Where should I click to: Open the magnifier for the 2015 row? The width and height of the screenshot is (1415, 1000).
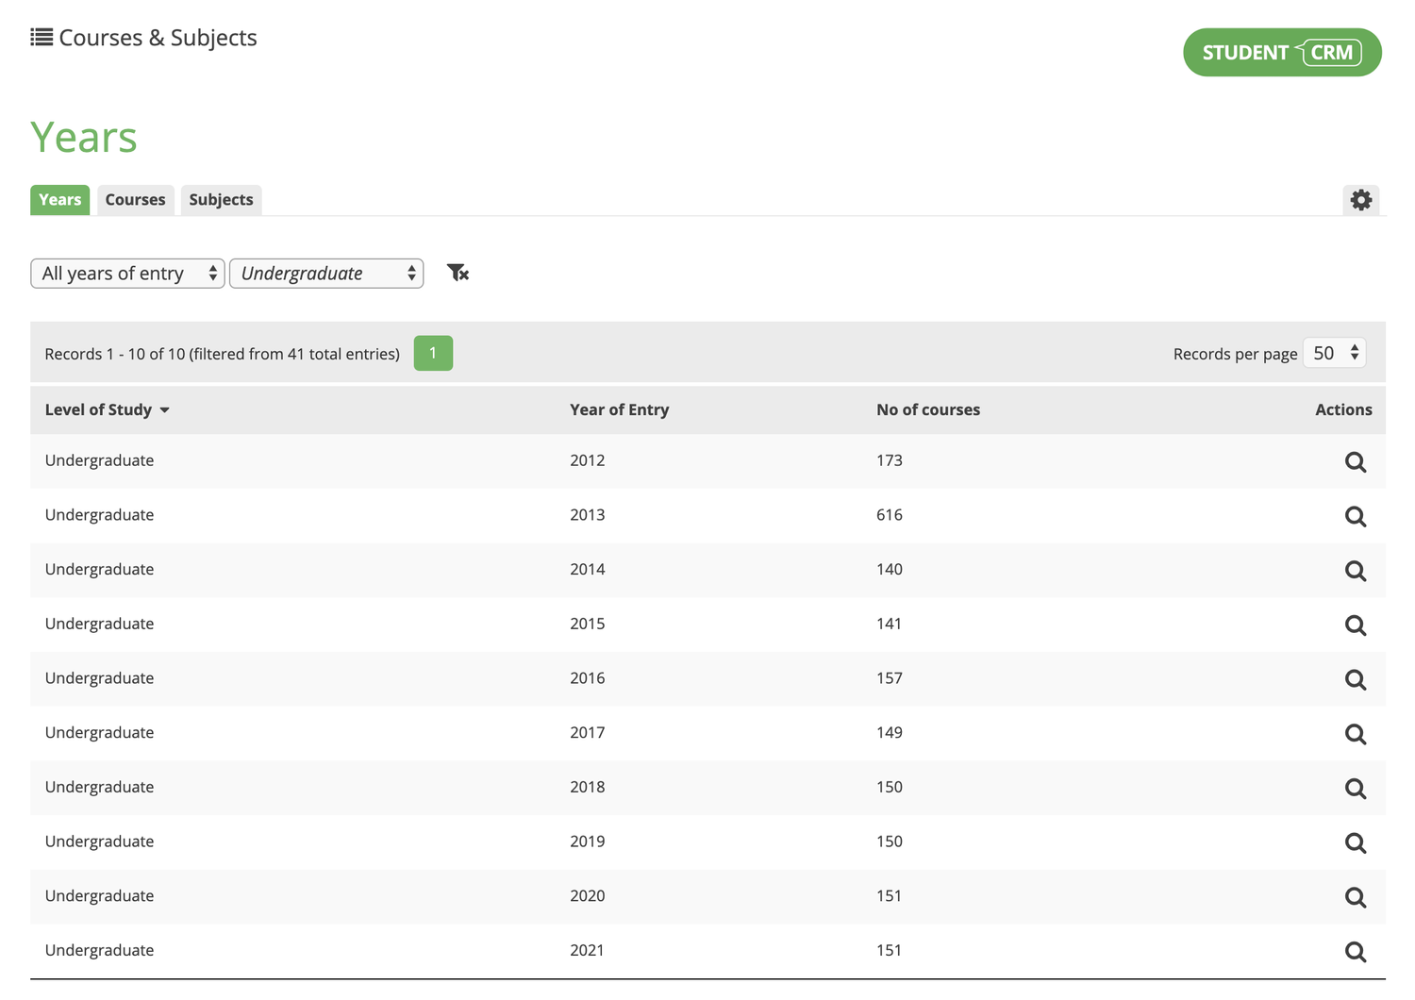pos(1356,625)
